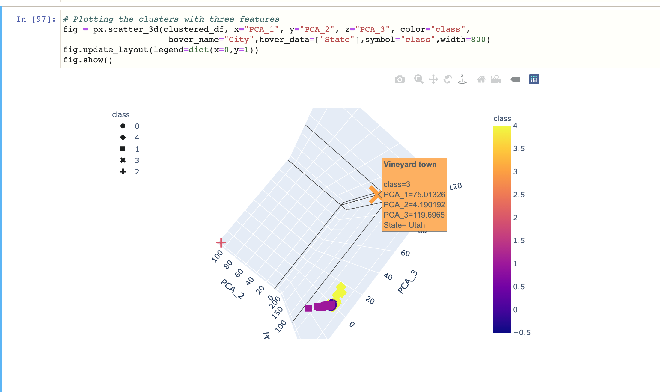Toggle class 2 cross legend entry
The width and height of the screenshot is (660, 392).
pyautogui.click(x=129, y=172)
